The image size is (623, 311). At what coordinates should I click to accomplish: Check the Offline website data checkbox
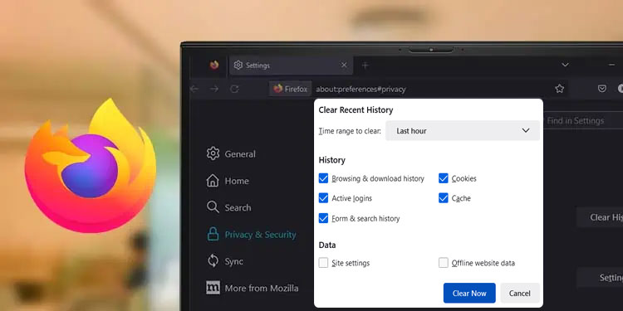pyautogui.click(x=444, y=263)
